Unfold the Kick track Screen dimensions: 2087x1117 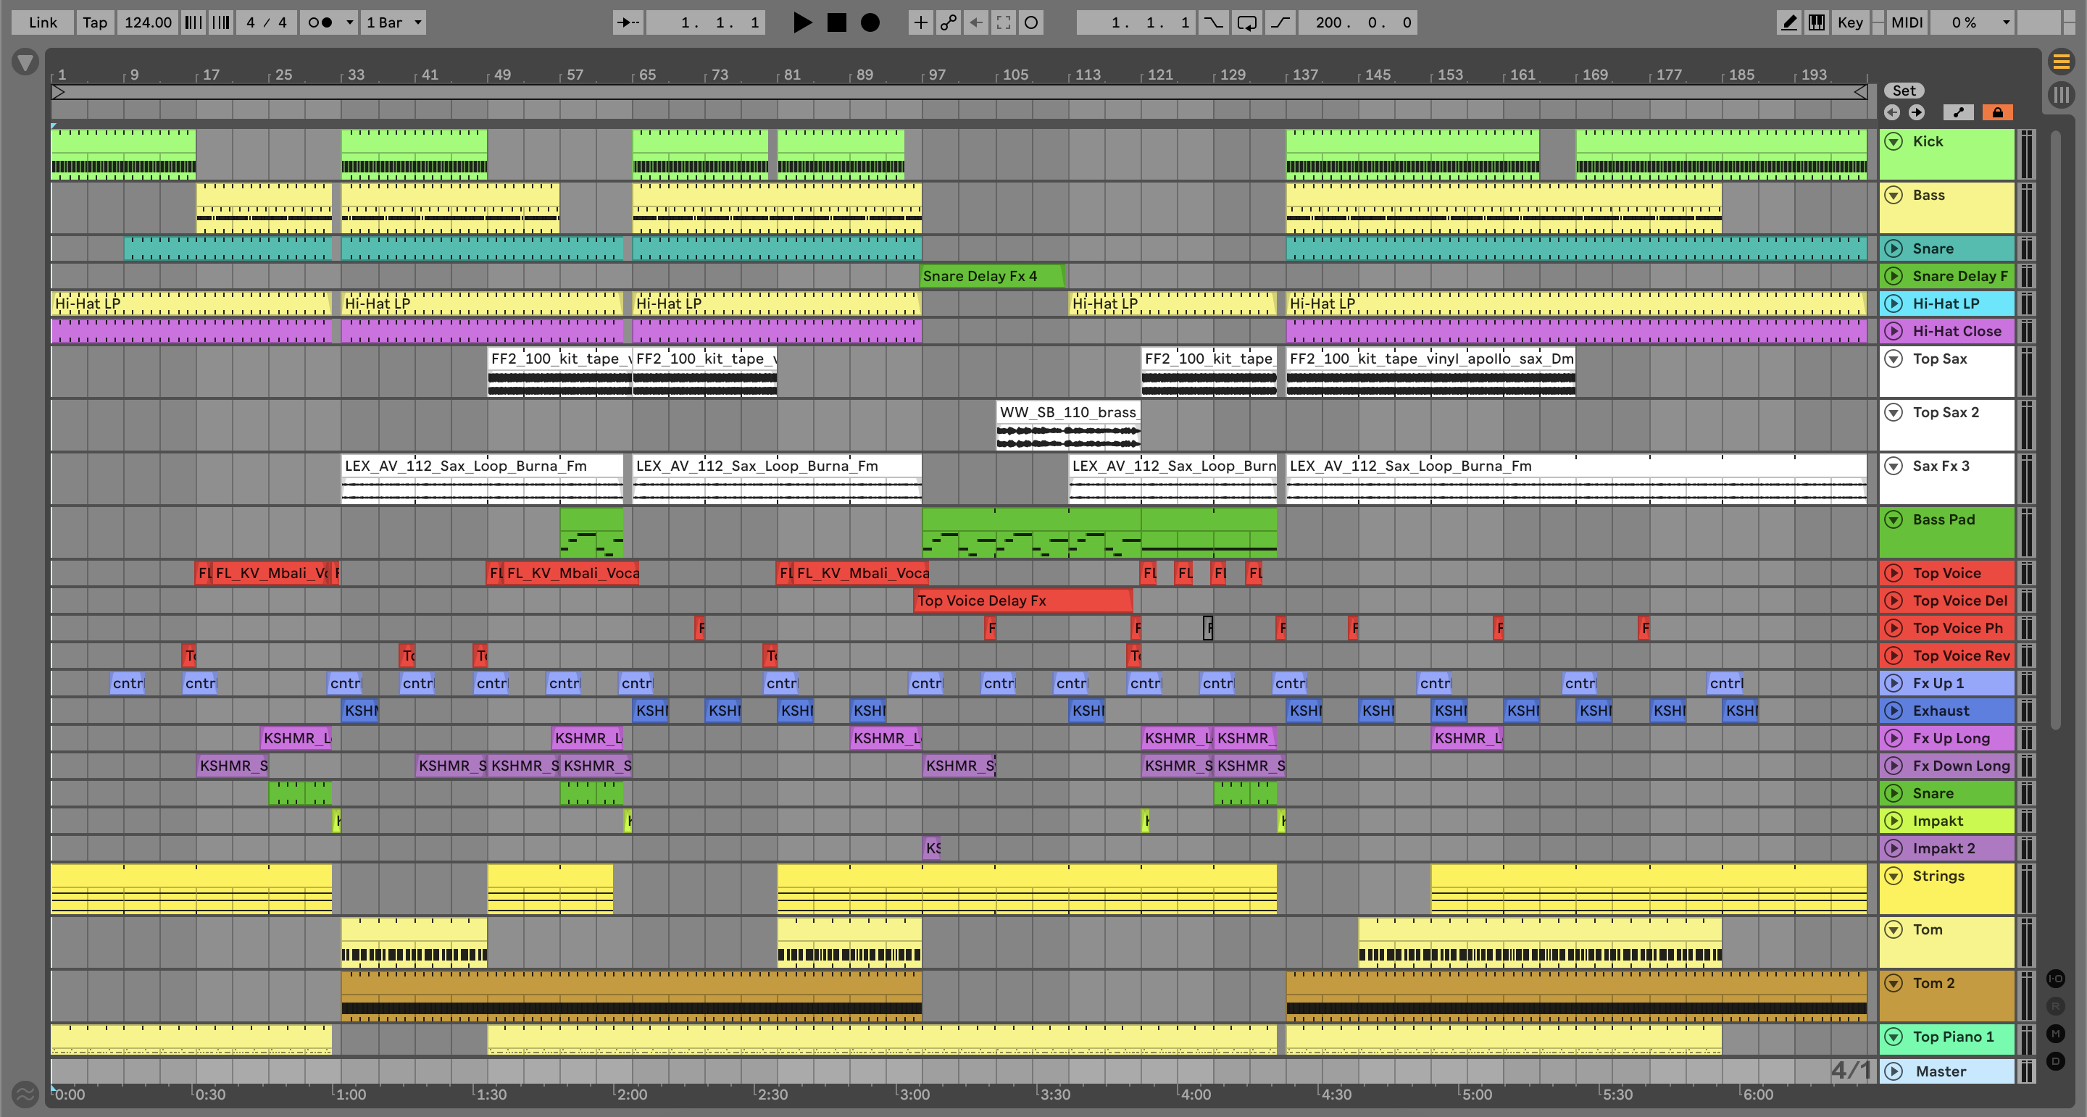click(1894, 142)
